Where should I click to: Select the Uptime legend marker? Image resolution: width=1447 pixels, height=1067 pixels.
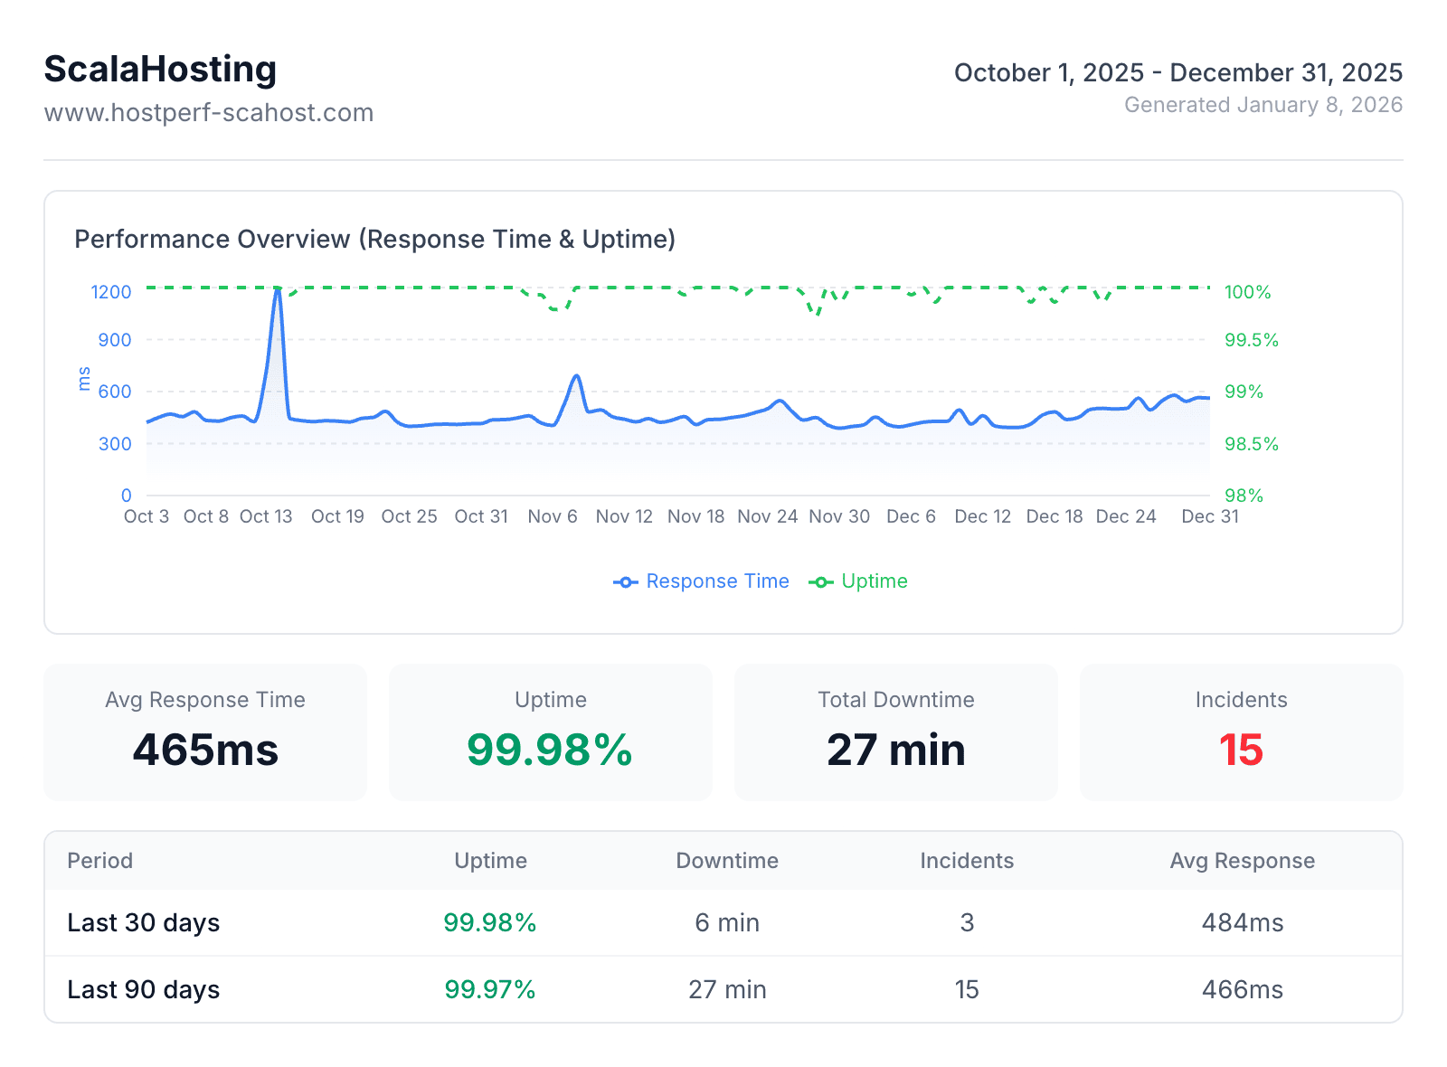[821, 581]
